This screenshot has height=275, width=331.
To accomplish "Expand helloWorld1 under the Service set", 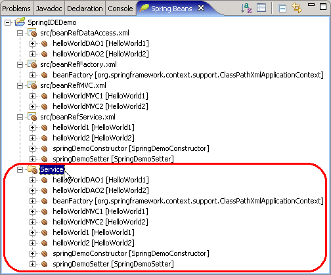I will [32, 232].
